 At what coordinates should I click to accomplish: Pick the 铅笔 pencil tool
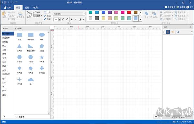point(47,19)
